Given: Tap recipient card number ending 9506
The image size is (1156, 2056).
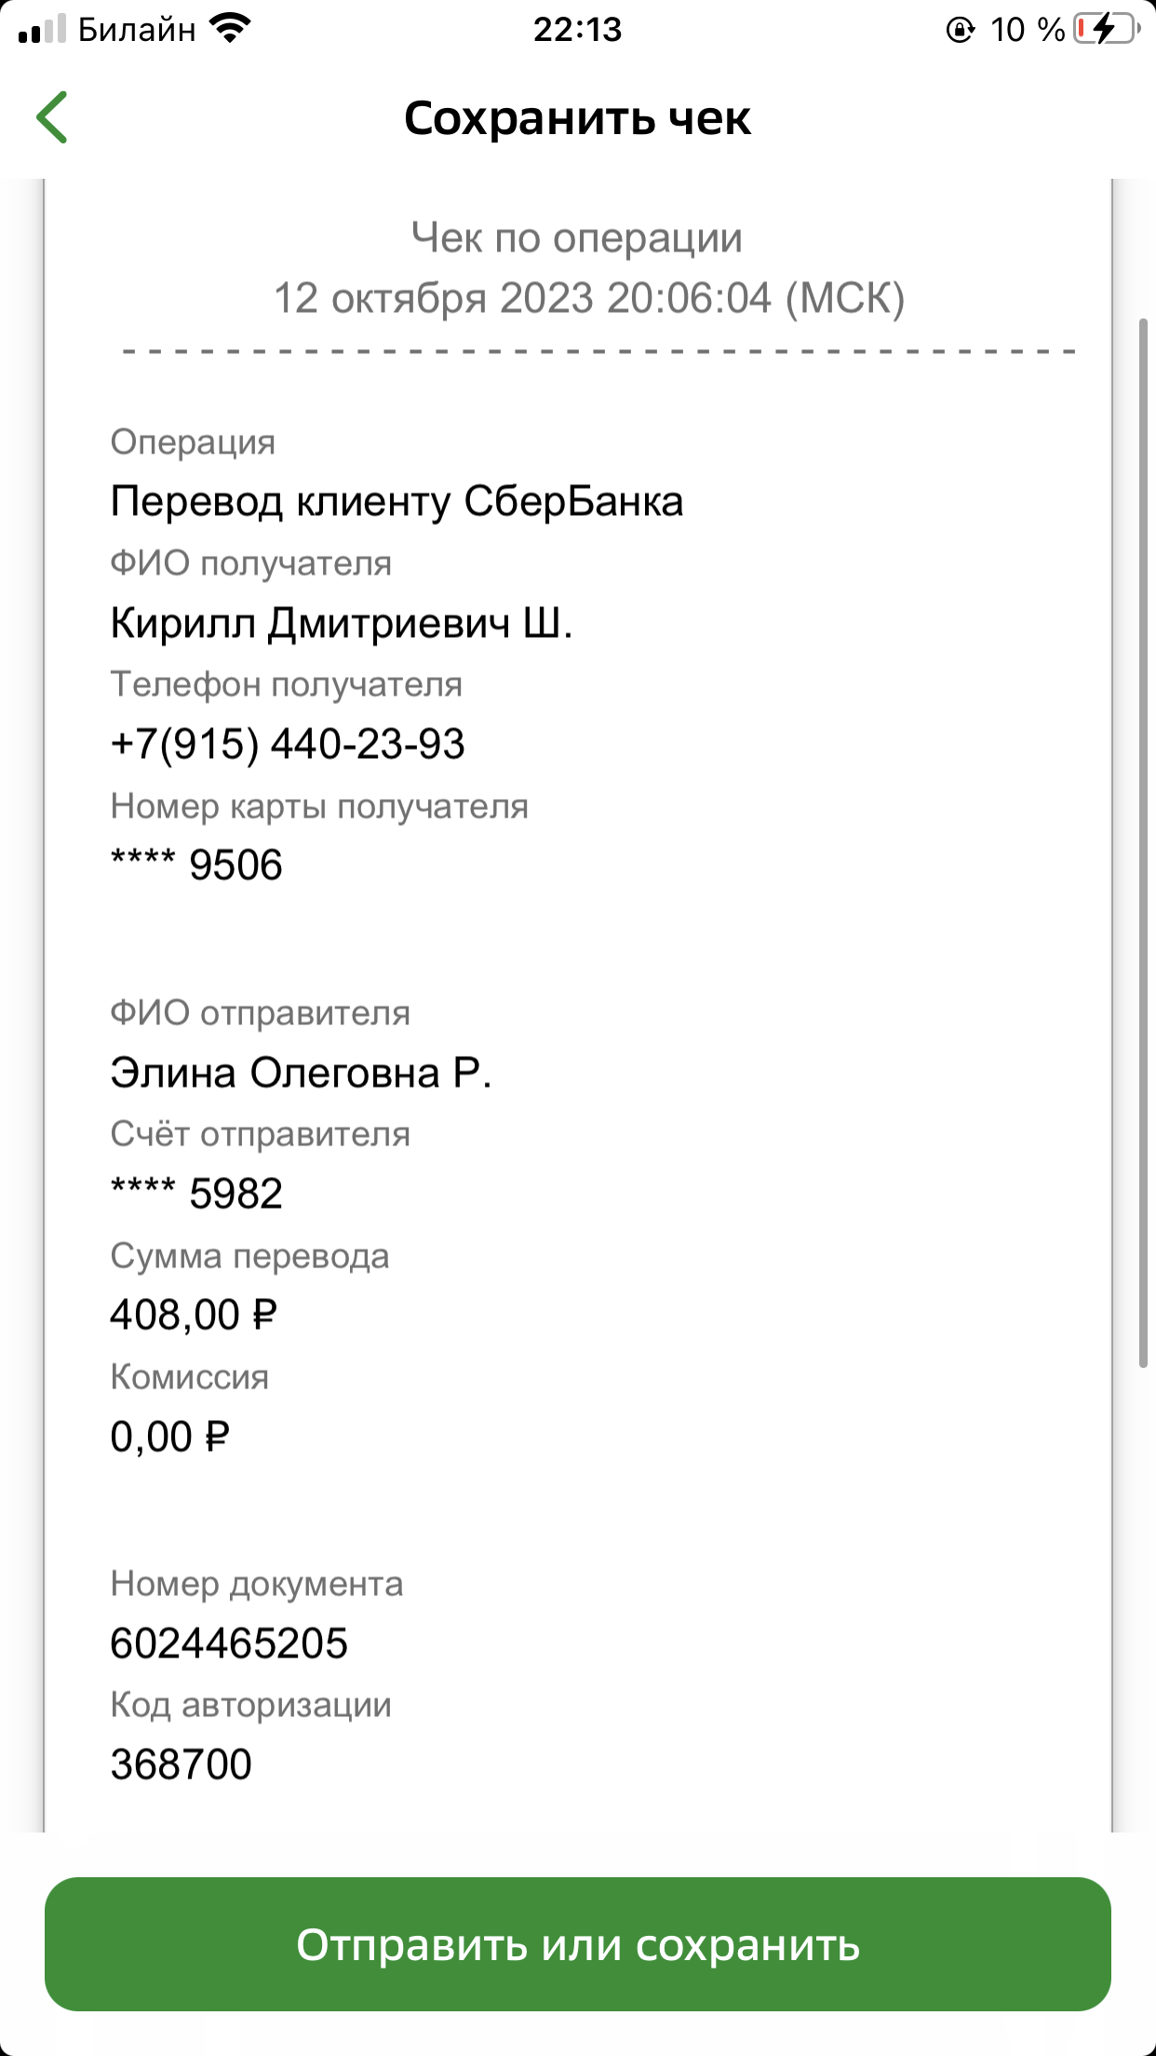Looking at the screenshot, I should (x=196, y=865).
